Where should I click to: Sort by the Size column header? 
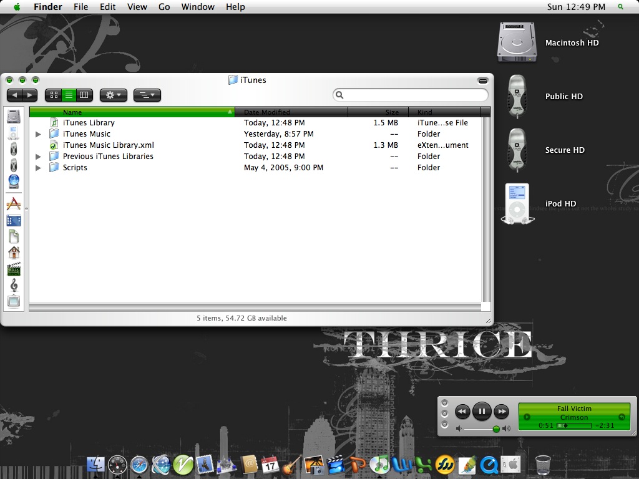378,112
